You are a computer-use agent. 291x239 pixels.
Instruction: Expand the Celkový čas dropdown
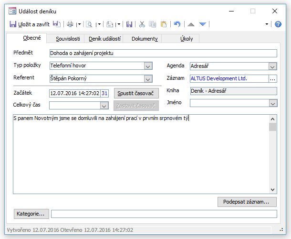tap(104, 106)
